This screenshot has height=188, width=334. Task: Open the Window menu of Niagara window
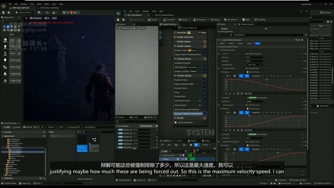[x=146, y=11]
